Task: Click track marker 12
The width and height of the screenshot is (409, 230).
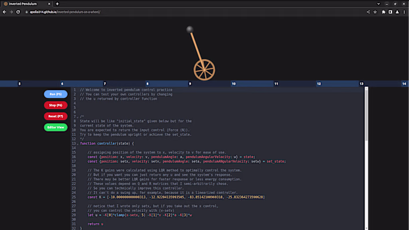Action: tap(319, 83)
